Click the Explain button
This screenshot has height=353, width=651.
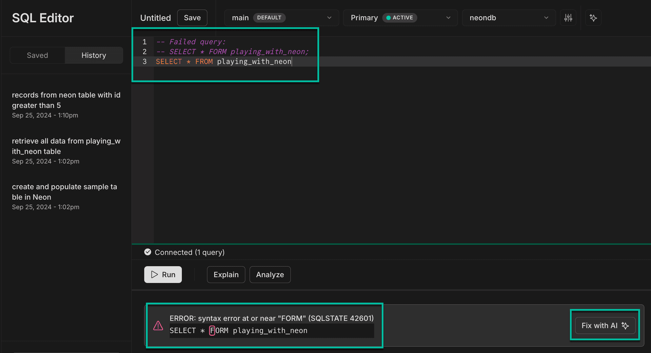pos(226,274)
